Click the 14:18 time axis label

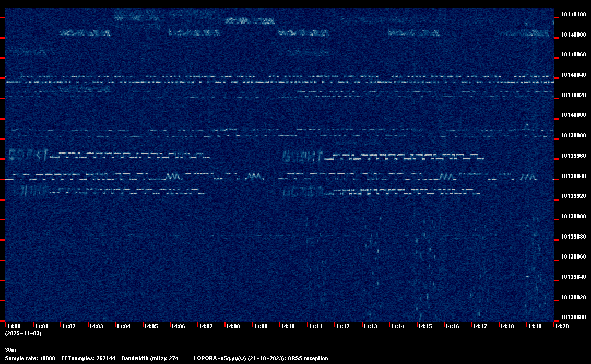(507, 326)
